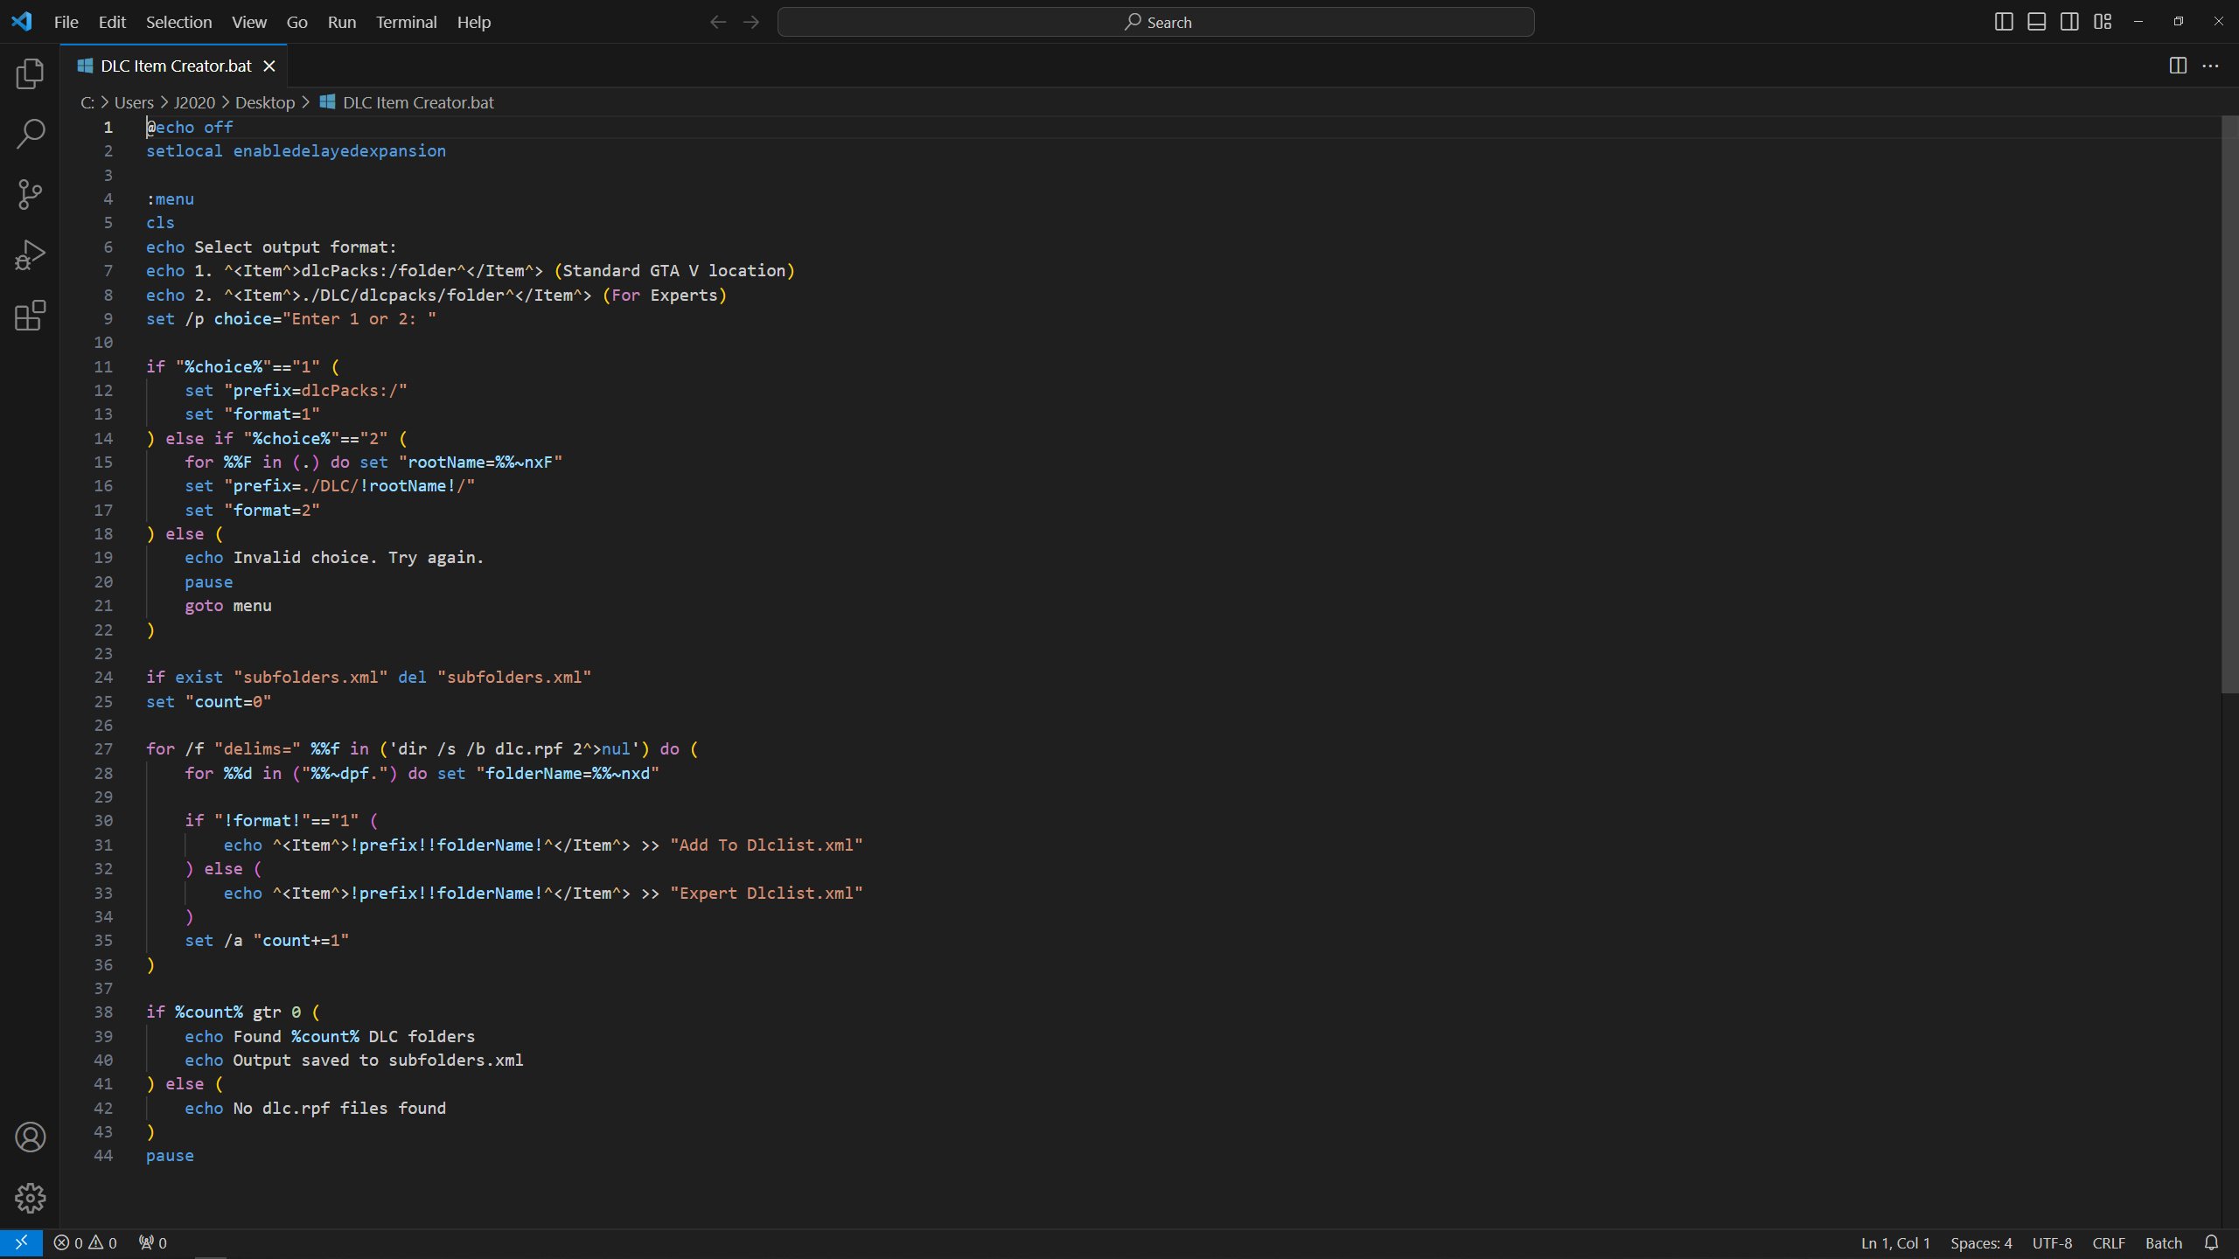
Task: Click the VS Code logo icon
Action: [x=22, y=22]
